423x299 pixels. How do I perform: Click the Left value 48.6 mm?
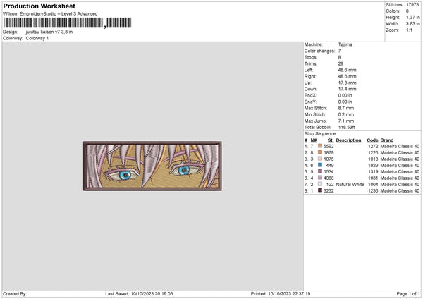347,70
